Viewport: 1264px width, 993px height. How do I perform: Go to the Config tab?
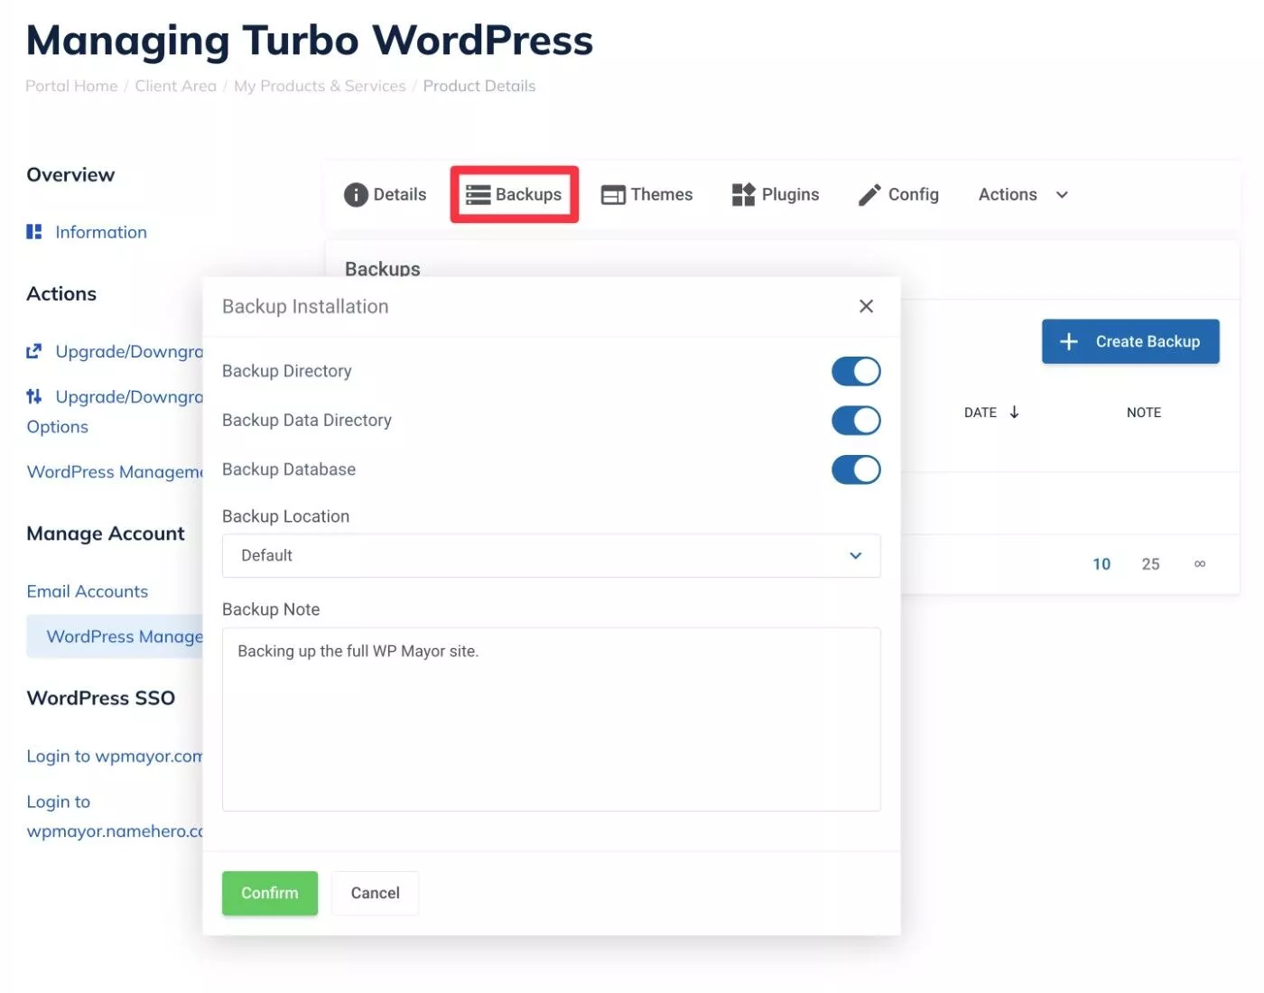click(898, 195)
